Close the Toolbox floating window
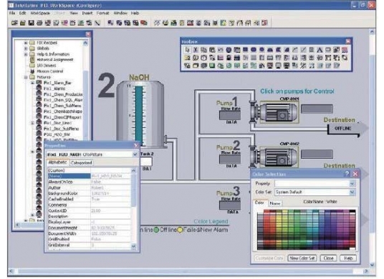This screenshot has height=279, width=384. 348,41
